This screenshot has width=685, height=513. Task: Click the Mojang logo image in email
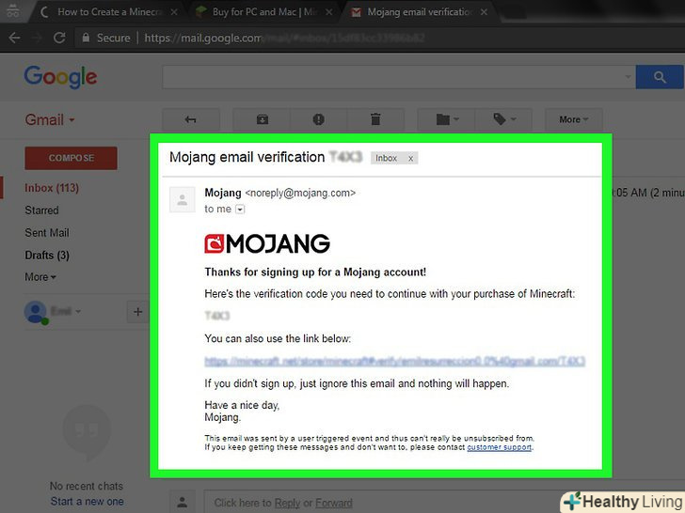click(267, 243)
